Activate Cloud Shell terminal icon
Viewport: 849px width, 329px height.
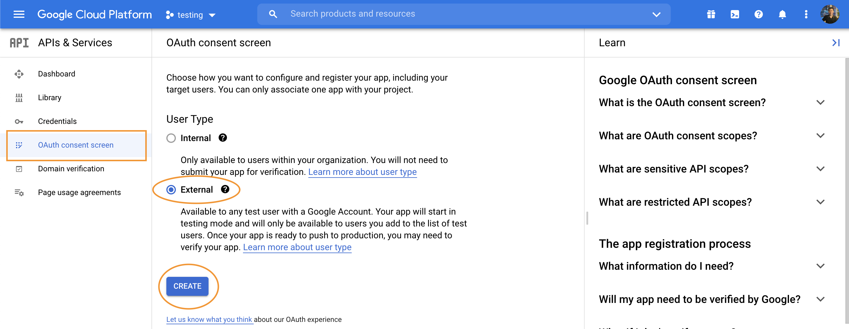(735, 15)
